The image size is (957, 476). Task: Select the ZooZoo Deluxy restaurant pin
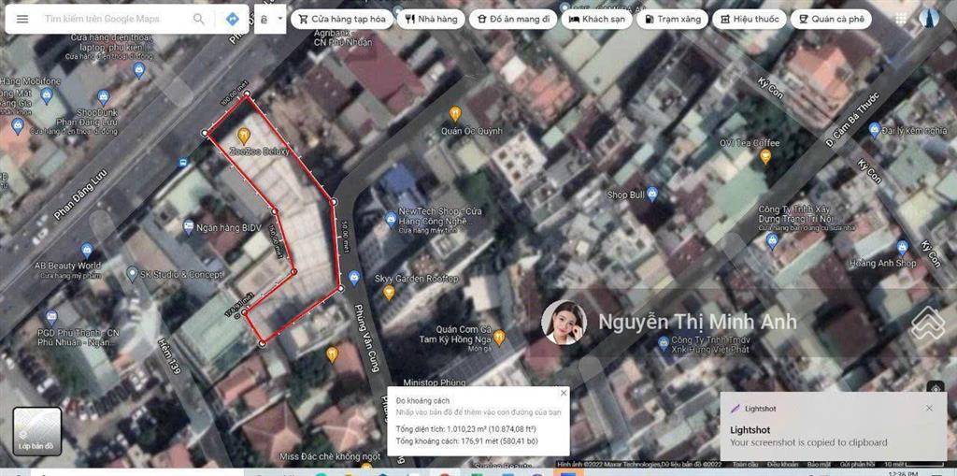244,135
